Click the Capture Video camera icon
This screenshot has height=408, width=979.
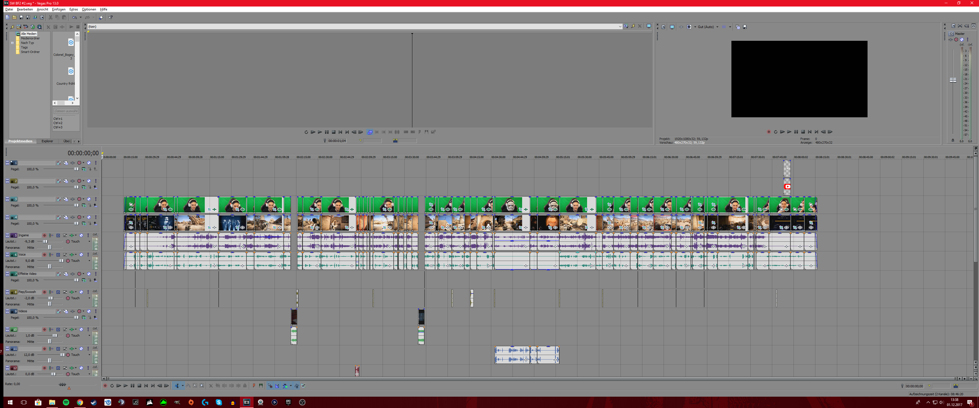point(26,27)
